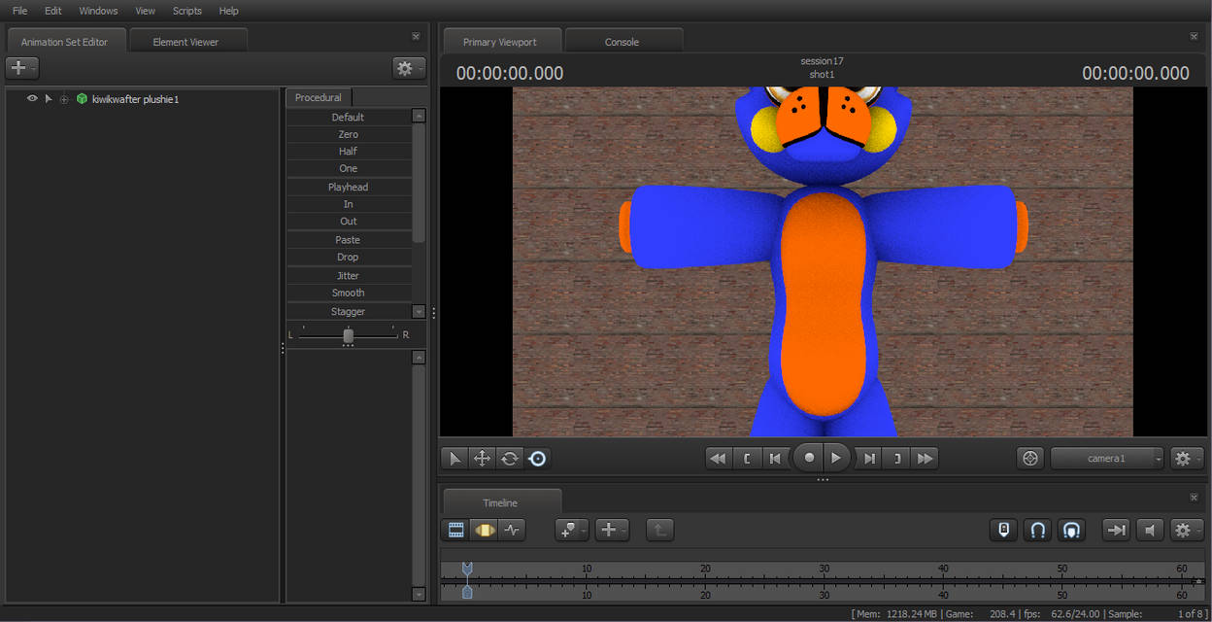Open the Scripts menu
1212x622 pixels.
186,11
